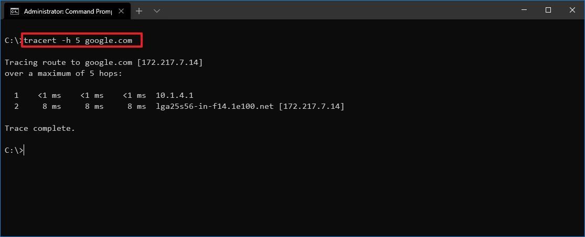
Task: Maximize the terminal window
Action: click(548, 10)
